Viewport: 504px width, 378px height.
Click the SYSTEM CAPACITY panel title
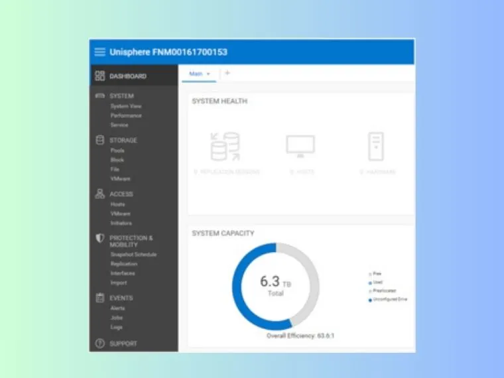click(223, 233)
